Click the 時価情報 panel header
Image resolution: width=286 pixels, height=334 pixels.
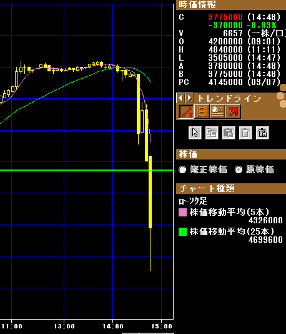231,4
